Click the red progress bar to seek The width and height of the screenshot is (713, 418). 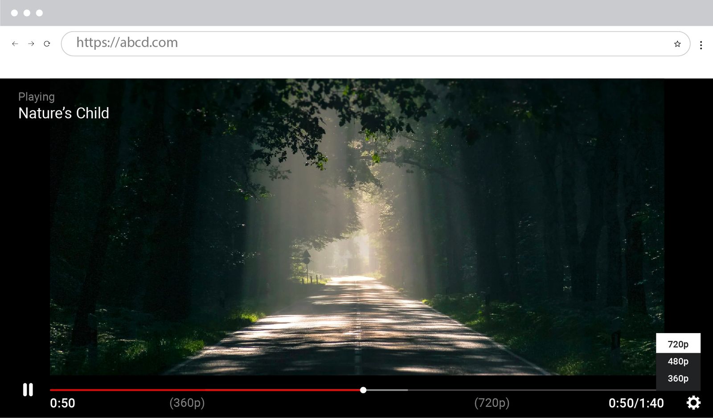click(x=201, y=390)
